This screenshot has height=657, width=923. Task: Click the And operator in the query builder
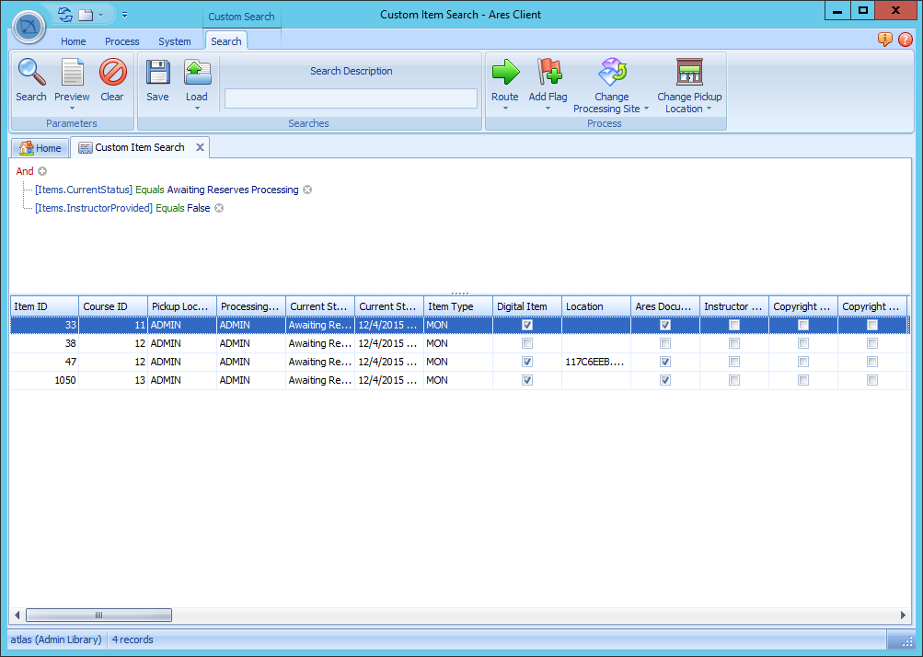25,171
